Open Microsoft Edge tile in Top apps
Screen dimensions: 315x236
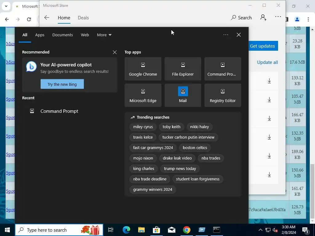(143, 95)
